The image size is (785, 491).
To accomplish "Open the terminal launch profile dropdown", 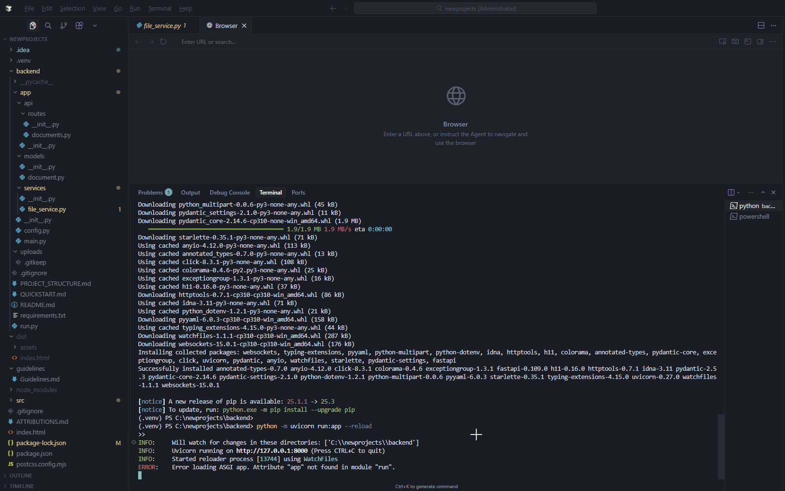I will pos(738,193).
